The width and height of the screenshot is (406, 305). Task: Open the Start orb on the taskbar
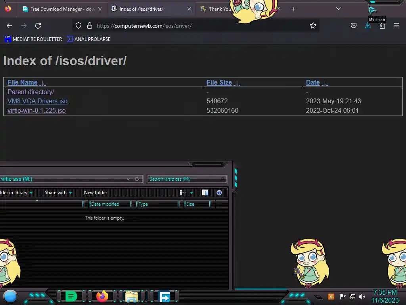pos(10,296)
